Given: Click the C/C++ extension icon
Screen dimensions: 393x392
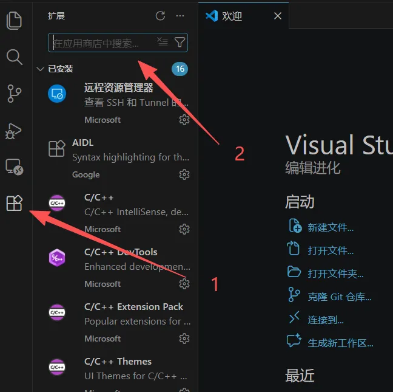Looking at the screenshot, I should tap(57, 203).
